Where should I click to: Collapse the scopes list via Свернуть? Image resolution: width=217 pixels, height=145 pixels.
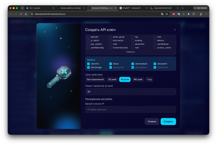tap(131, 52)
